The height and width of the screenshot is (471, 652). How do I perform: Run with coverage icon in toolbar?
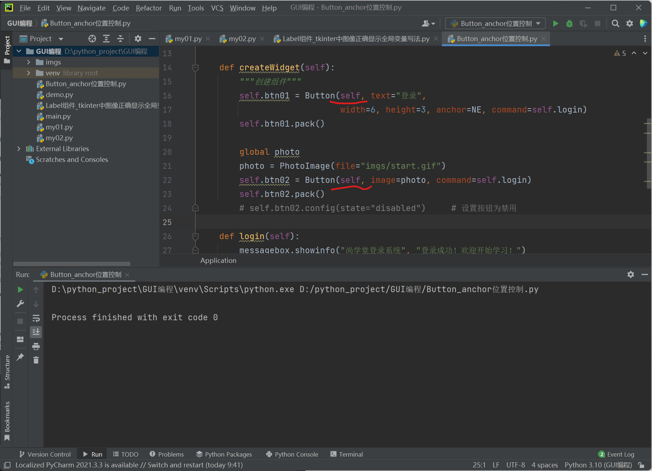[x=583, y=23]
